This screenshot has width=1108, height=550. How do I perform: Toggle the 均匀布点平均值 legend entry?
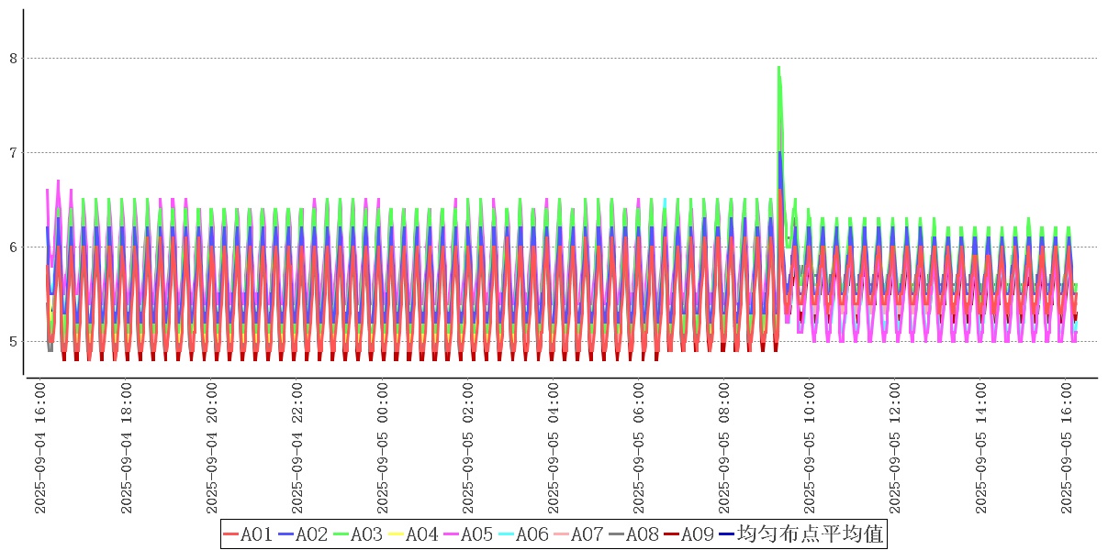click(x=800, y=534)
